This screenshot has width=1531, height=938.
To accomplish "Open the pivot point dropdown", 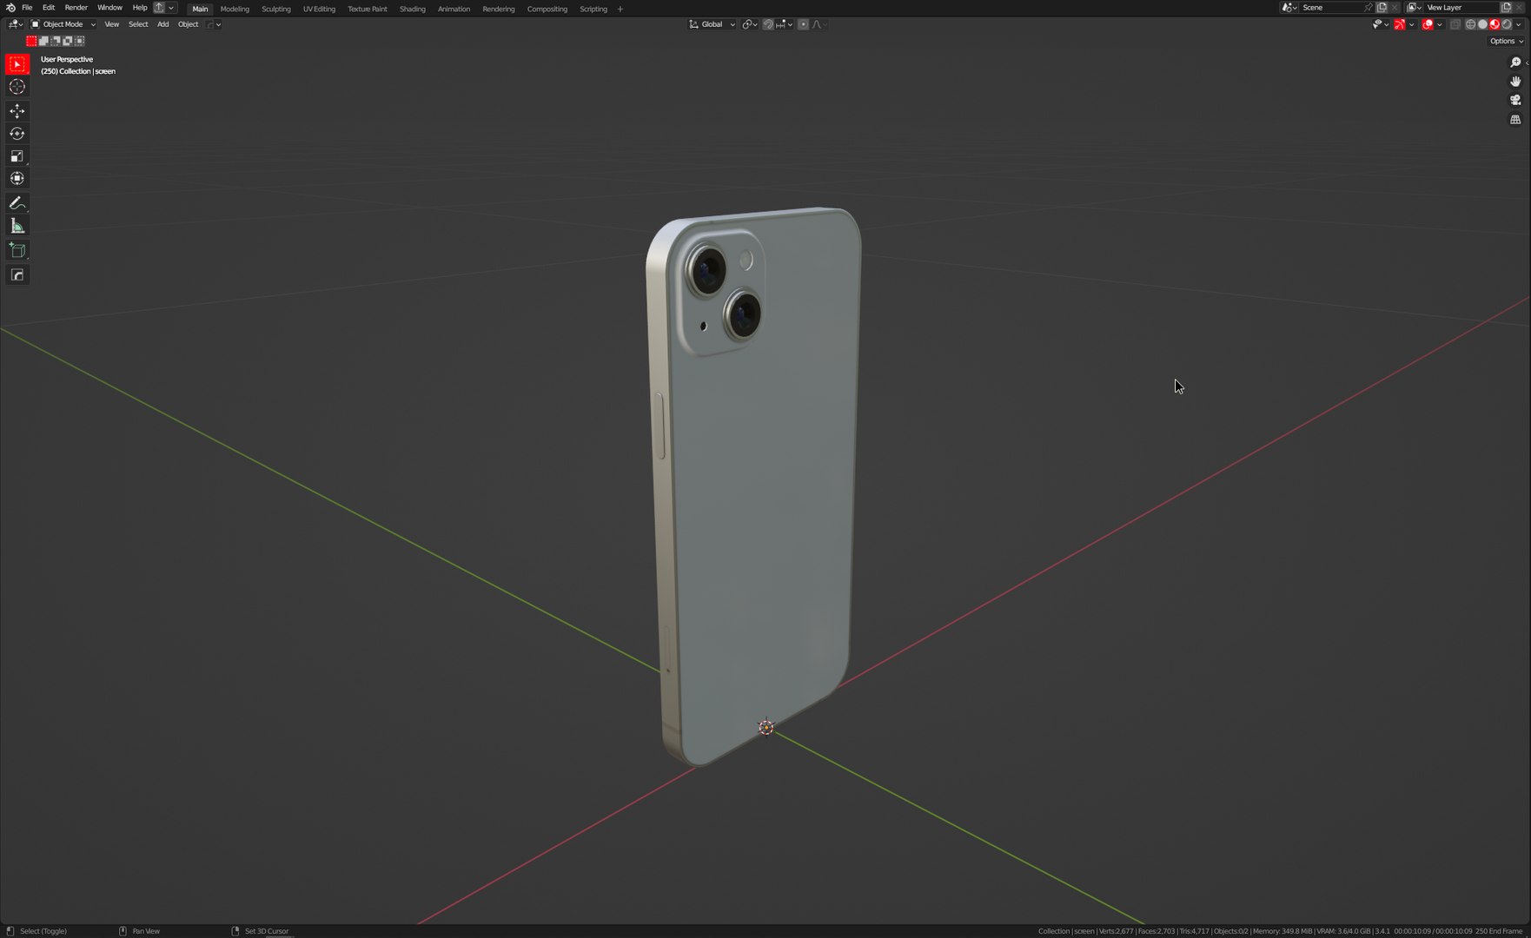I will pyautogui.click(x=749, y=24).
